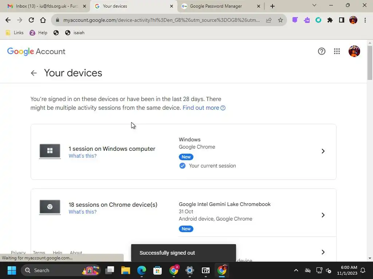Open the purple puzzle-piece extension icon
The width and height of the screenshot is (373, 279).
click(307, 20)
